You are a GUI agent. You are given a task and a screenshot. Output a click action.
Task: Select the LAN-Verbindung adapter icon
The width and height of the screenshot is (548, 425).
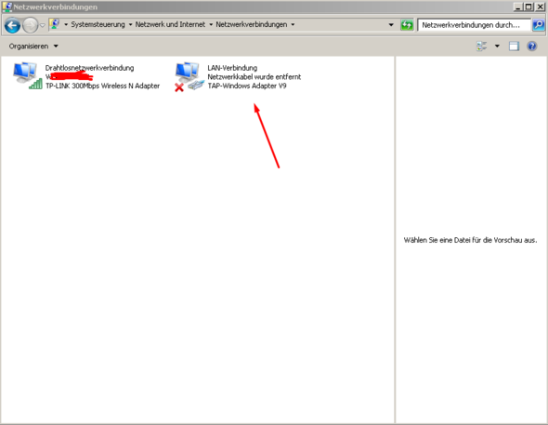(189, 76)
